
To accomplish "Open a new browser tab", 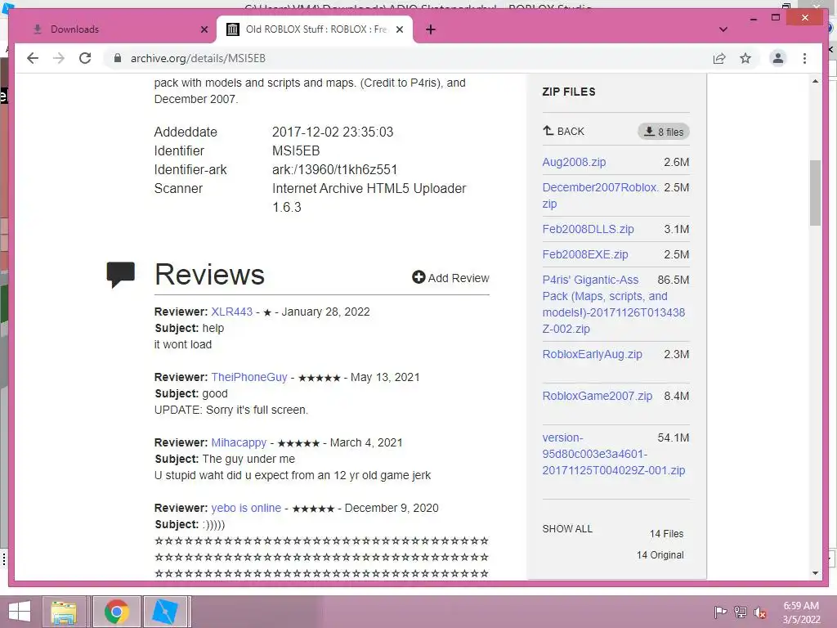I will (x=431, y=29).
